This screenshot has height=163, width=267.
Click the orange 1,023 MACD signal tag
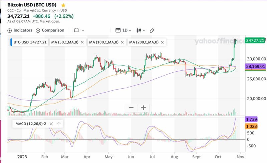(251, 126)
